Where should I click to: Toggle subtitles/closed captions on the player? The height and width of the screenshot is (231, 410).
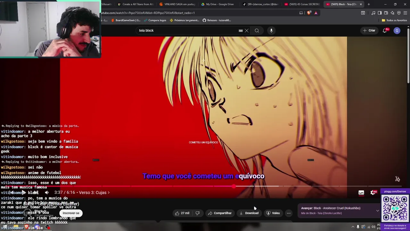click(361, 193)
